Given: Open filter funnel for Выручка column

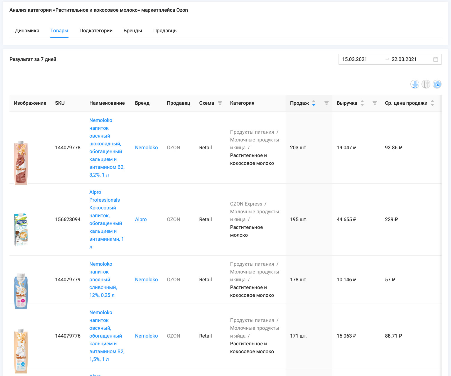Looking at the screenshot, I should [375, 103].
